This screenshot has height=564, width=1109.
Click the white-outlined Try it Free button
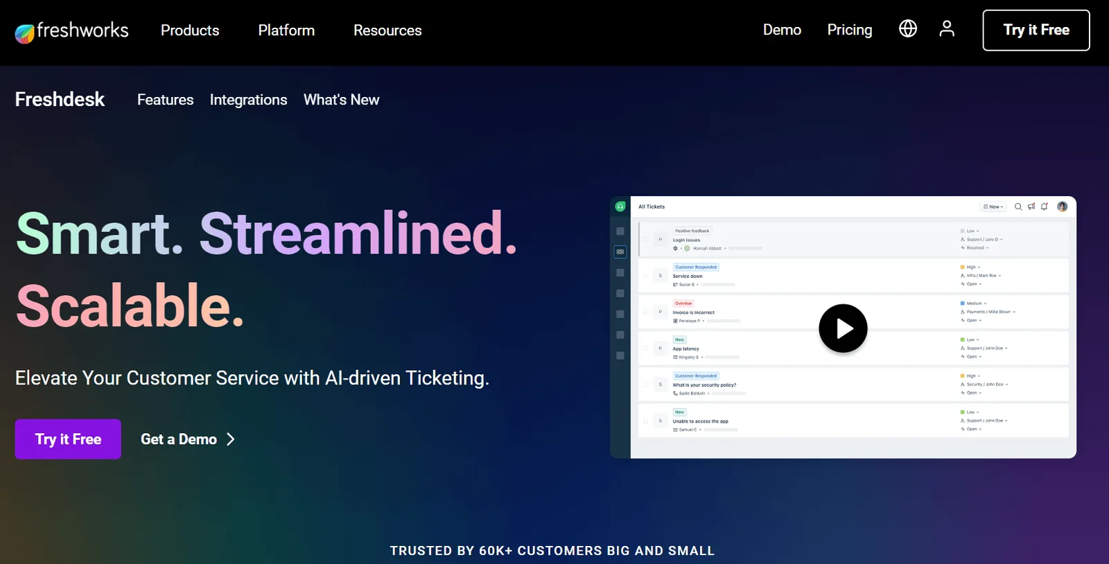[x=1036, y=30]
